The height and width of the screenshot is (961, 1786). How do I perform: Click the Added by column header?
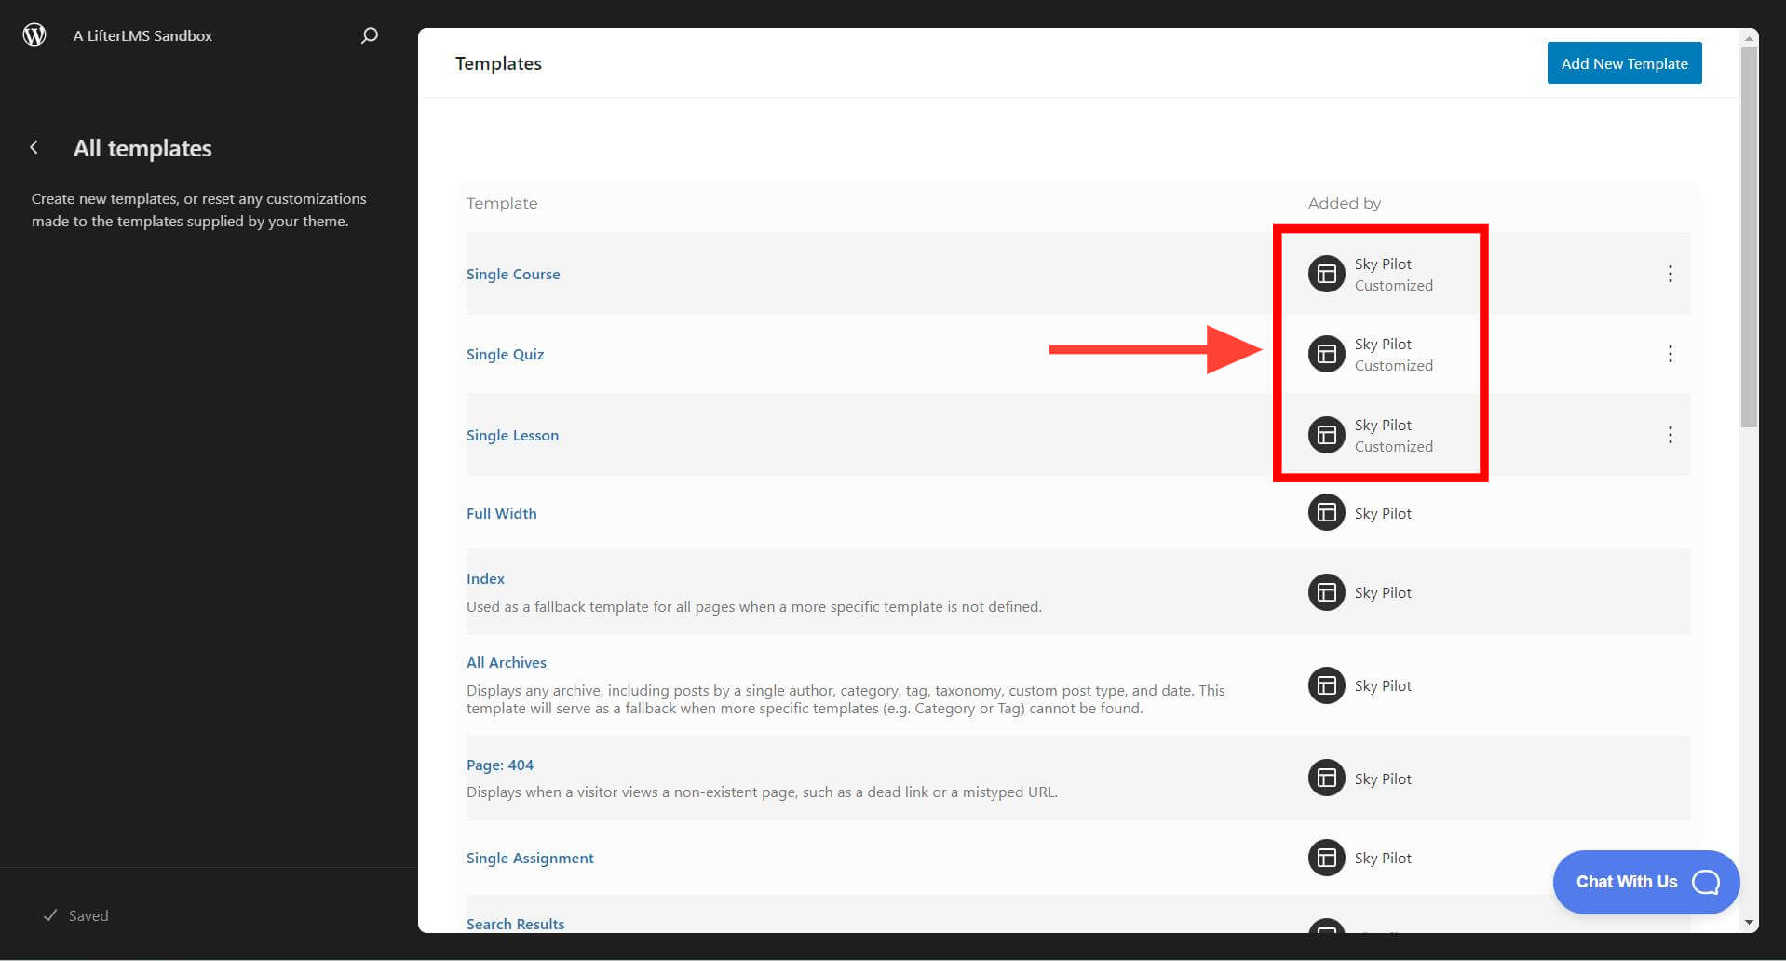1344,203
